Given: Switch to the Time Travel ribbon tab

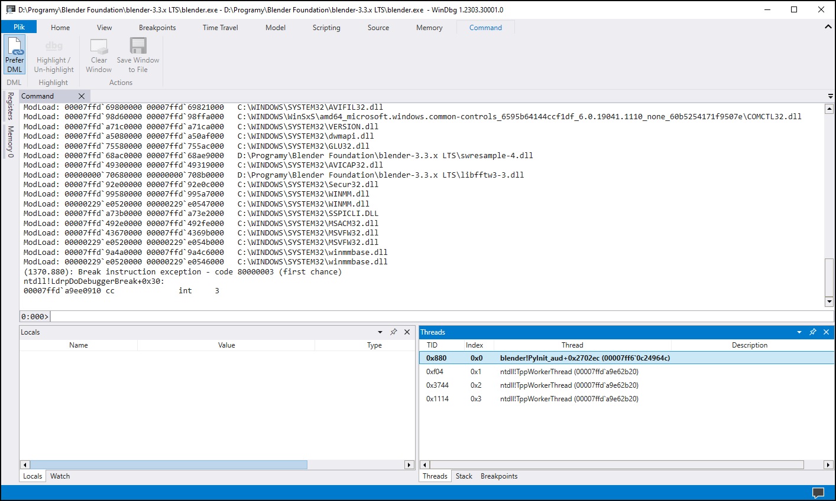Looking at the screenshot, I should point(219,27).
